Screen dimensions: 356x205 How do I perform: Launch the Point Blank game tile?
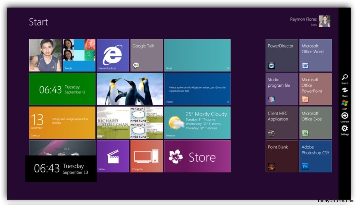(282, 157)
